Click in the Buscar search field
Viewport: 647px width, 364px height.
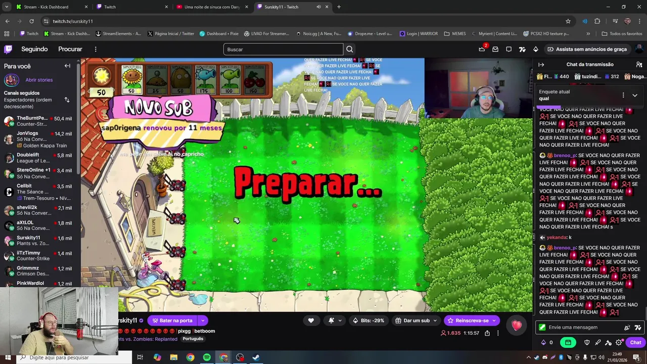point(283,49)
